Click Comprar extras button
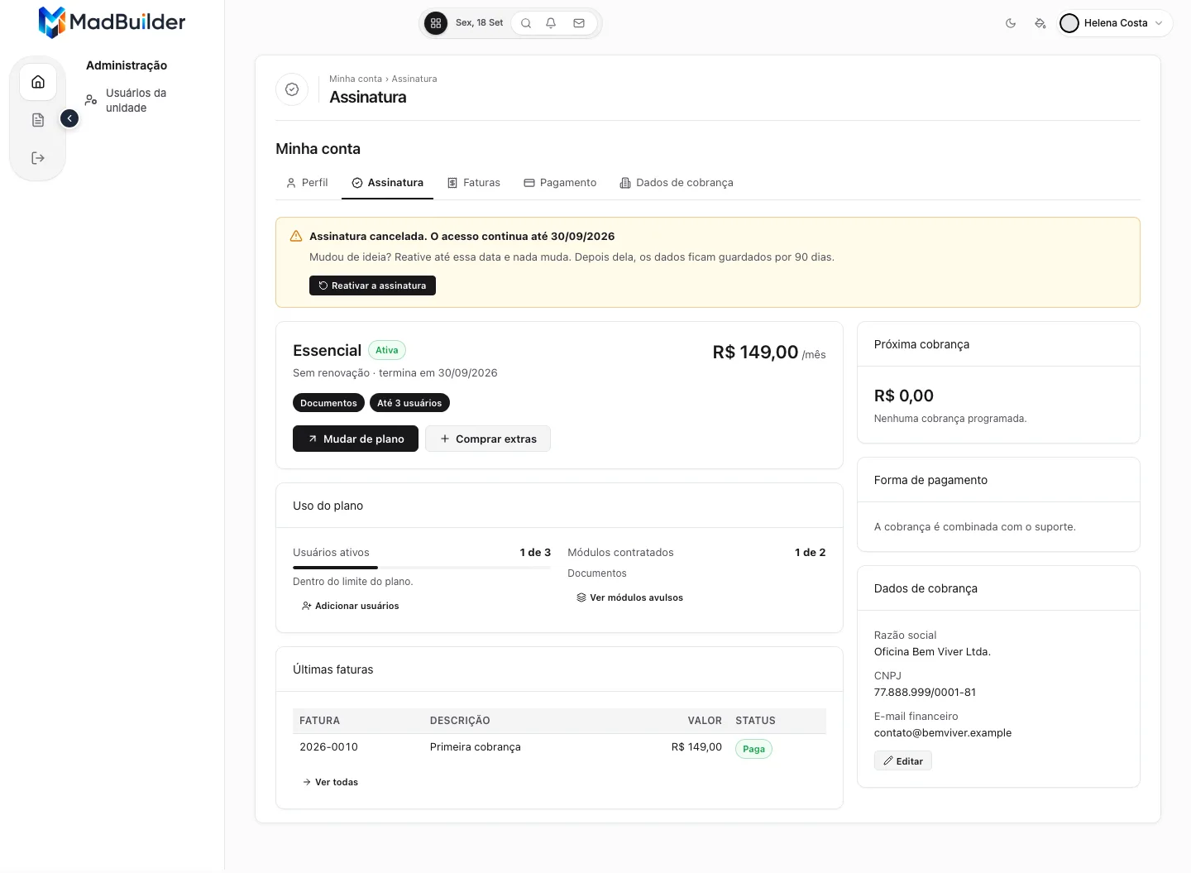 pos(488,439)
